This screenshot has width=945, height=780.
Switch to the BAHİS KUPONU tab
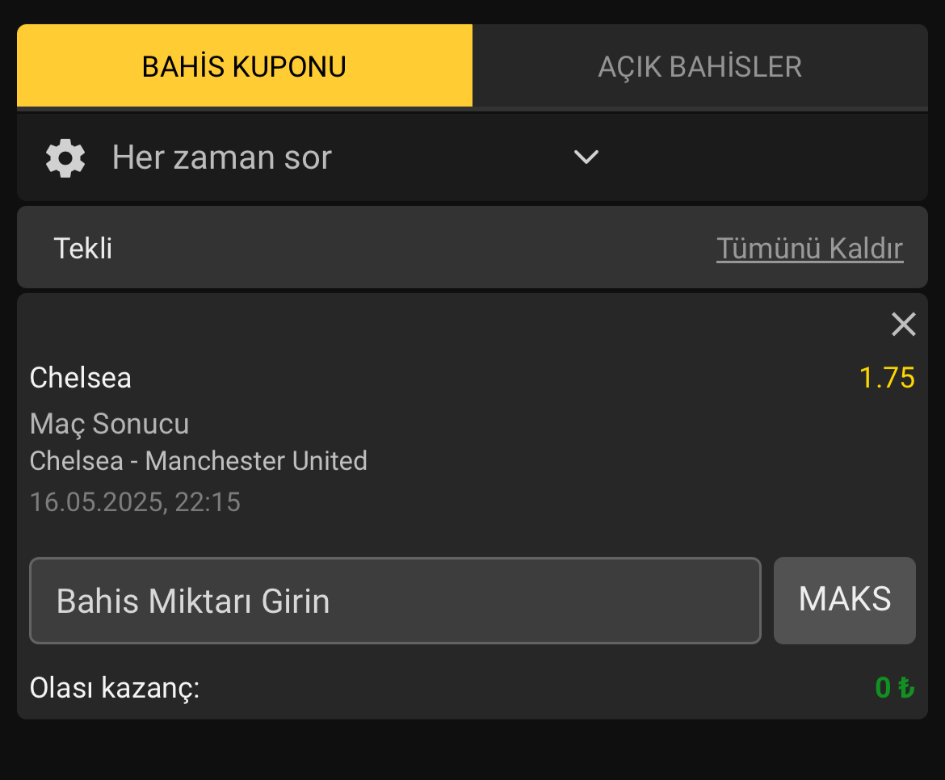[x=245, y=65]
